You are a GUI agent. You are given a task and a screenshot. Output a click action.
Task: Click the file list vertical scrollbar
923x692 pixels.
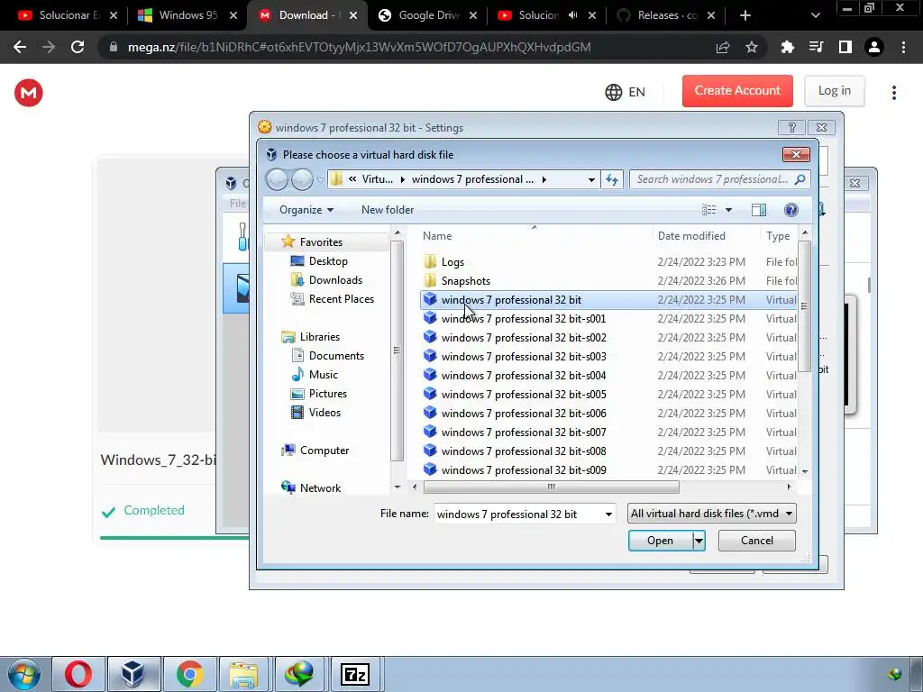(804, 306)
